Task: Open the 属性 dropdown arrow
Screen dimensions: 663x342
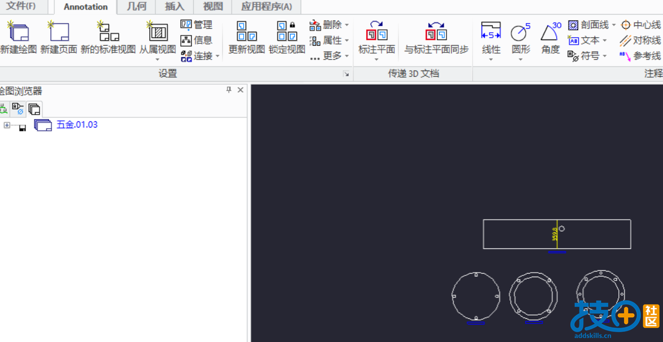Action: (x=346, y=41)
